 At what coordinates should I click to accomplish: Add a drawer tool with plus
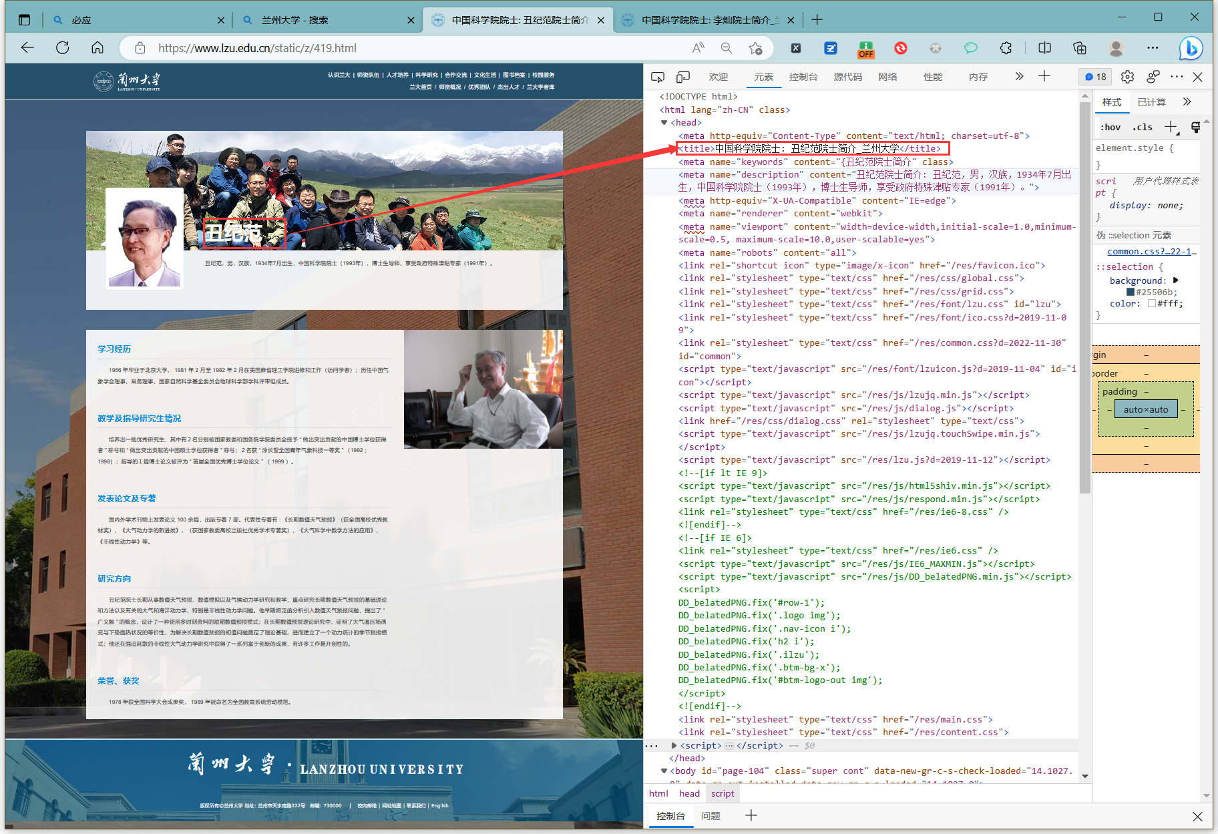coord(751,815)
